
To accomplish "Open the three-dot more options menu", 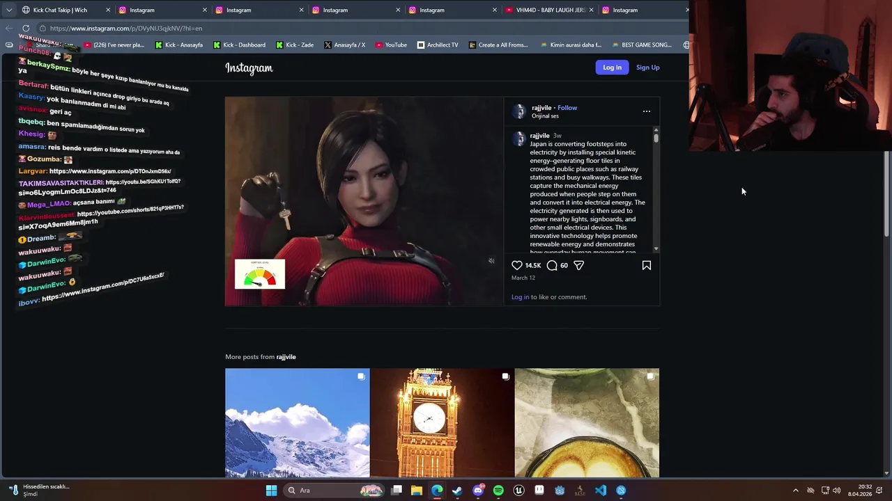I will coord(647,111).
